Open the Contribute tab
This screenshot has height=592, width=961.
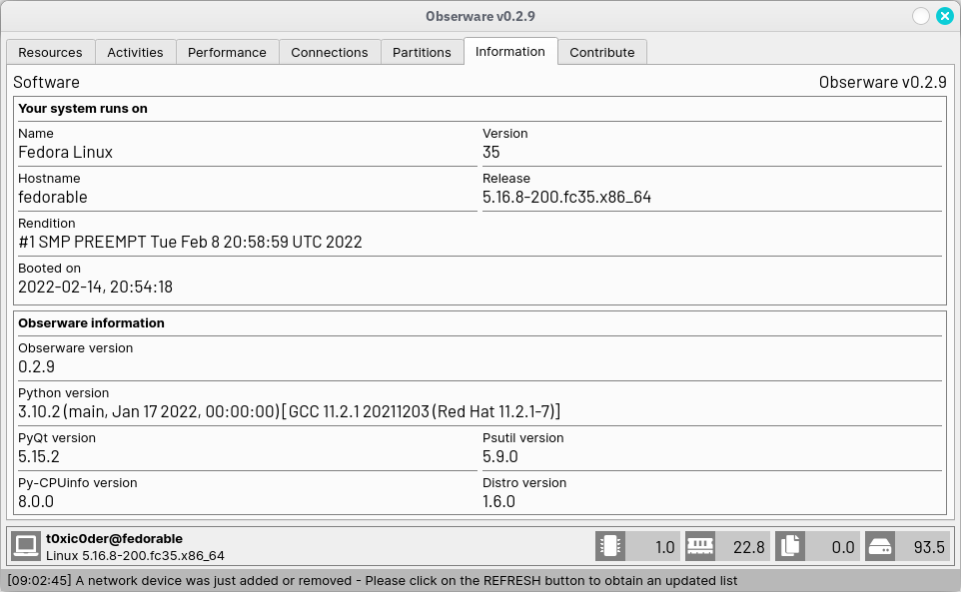click(601, 53)
